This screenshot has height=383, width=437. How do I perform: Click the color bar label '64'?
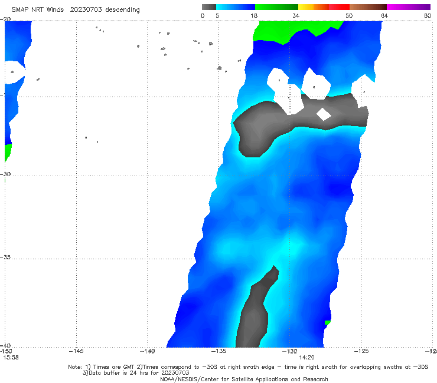[384, 15]
